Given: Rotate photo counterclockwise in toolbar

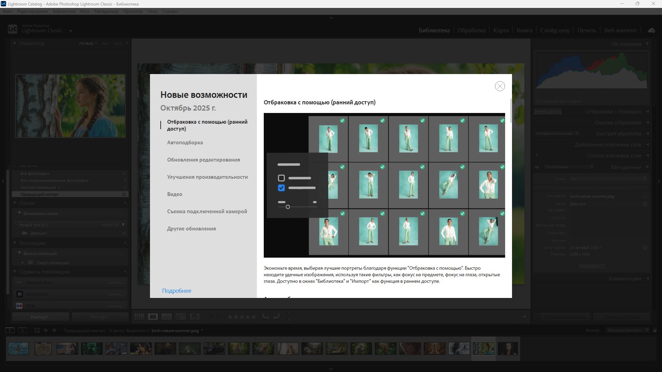Looking at the screenshot, I should pyautogui.click(x=265, y=317).
